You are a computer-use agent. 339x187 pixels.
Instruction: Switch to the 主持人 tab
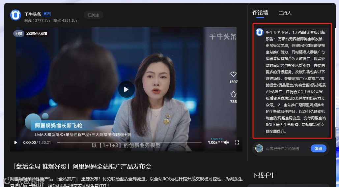pyautogui.click(x=285, y=13)
